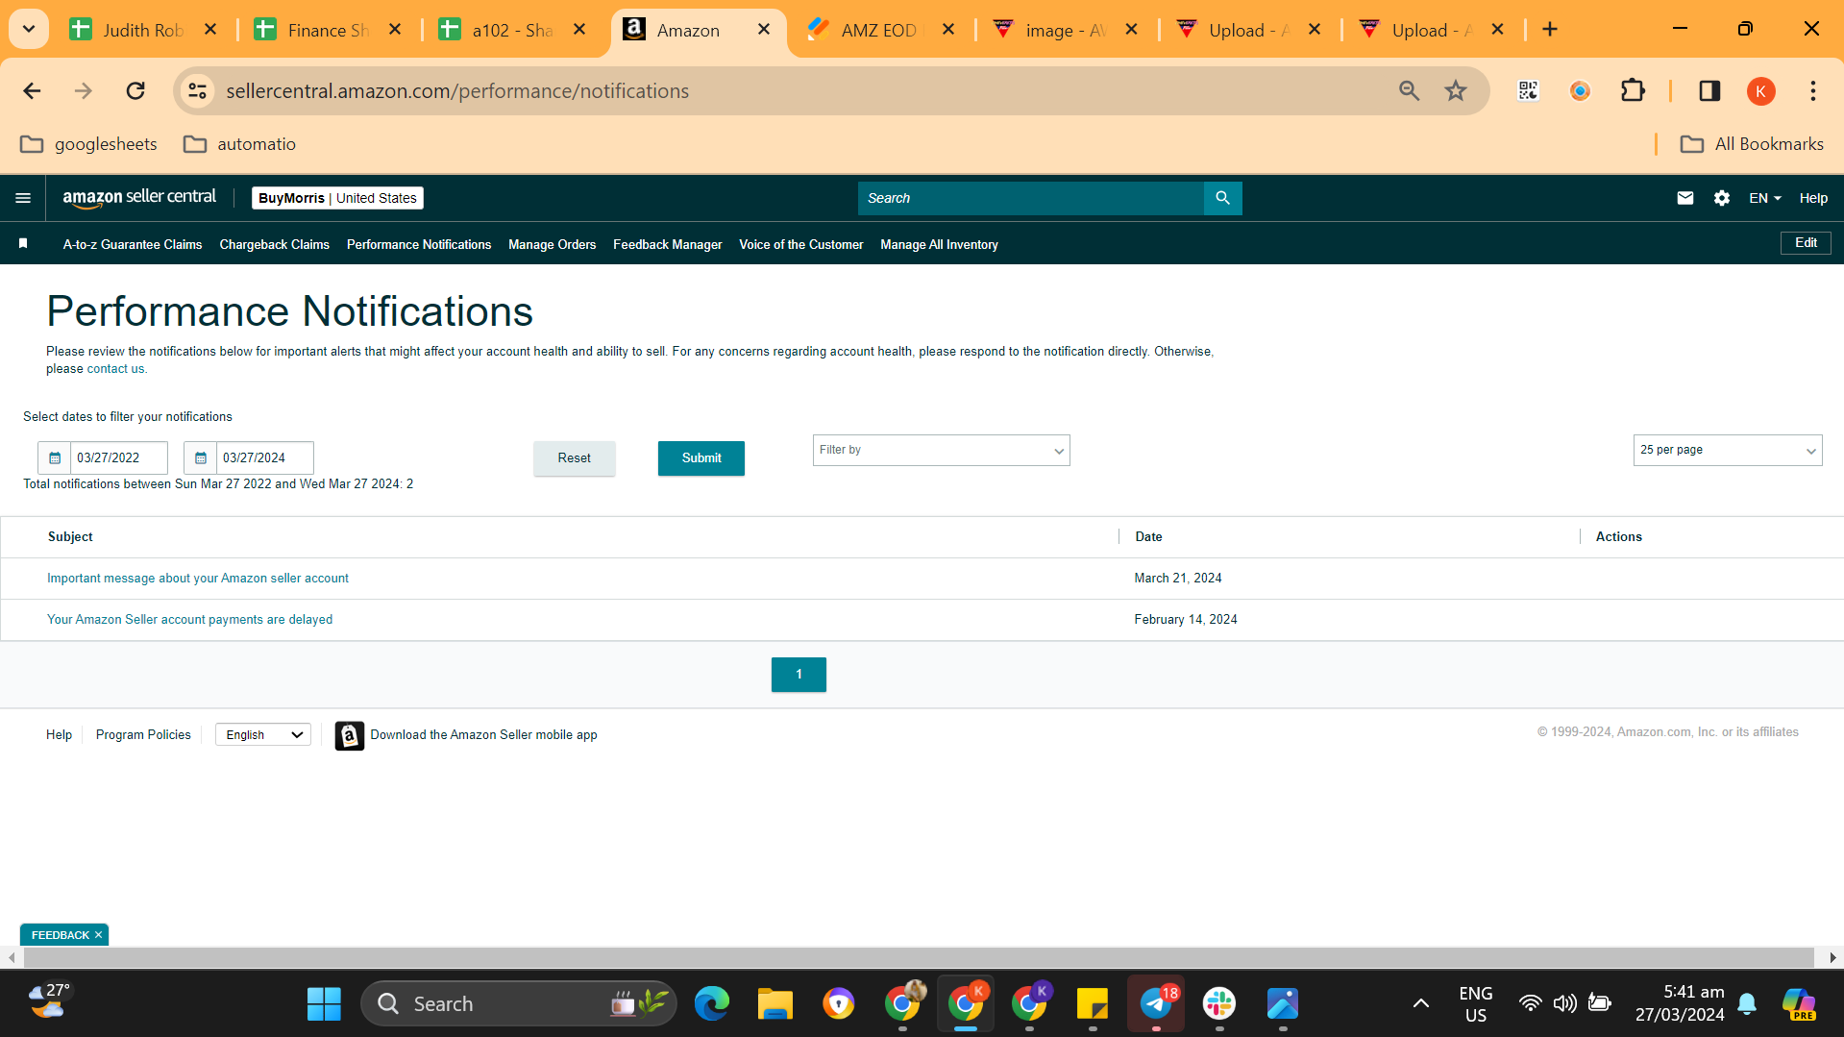
Task: Open Chargeback Claims menu item
Action: [x=275, y=245]
